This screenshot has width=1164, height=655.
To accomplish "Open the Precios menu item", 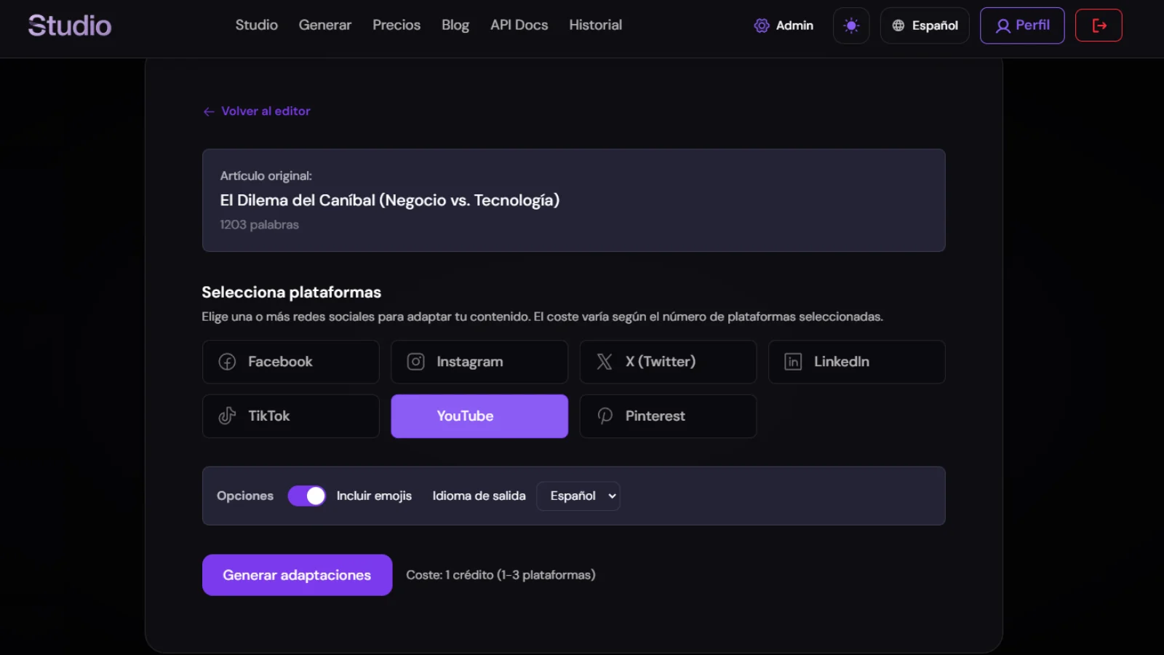I will tap(396, 25).
